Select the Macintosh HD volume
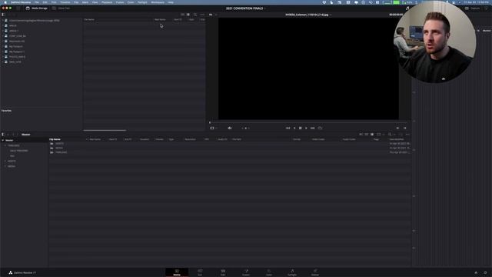This screenshot has width=492, height=277. [17, 41]
